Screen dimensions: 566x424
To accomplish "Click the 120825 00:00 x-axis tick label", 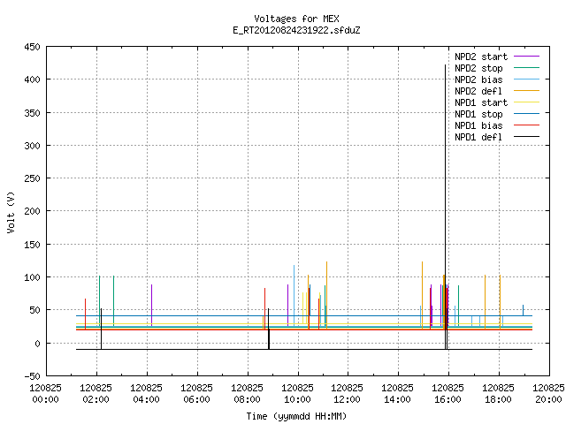I will click(x=45, y=393).
